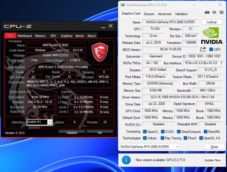The image size is (227, 172).
Task: Click the Lookup button
Action: [212, 22]
